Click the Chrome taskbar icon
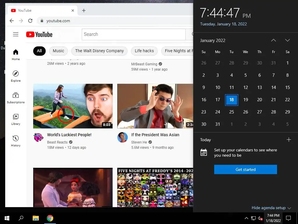298x224 pixels. (x=50, y=218)
